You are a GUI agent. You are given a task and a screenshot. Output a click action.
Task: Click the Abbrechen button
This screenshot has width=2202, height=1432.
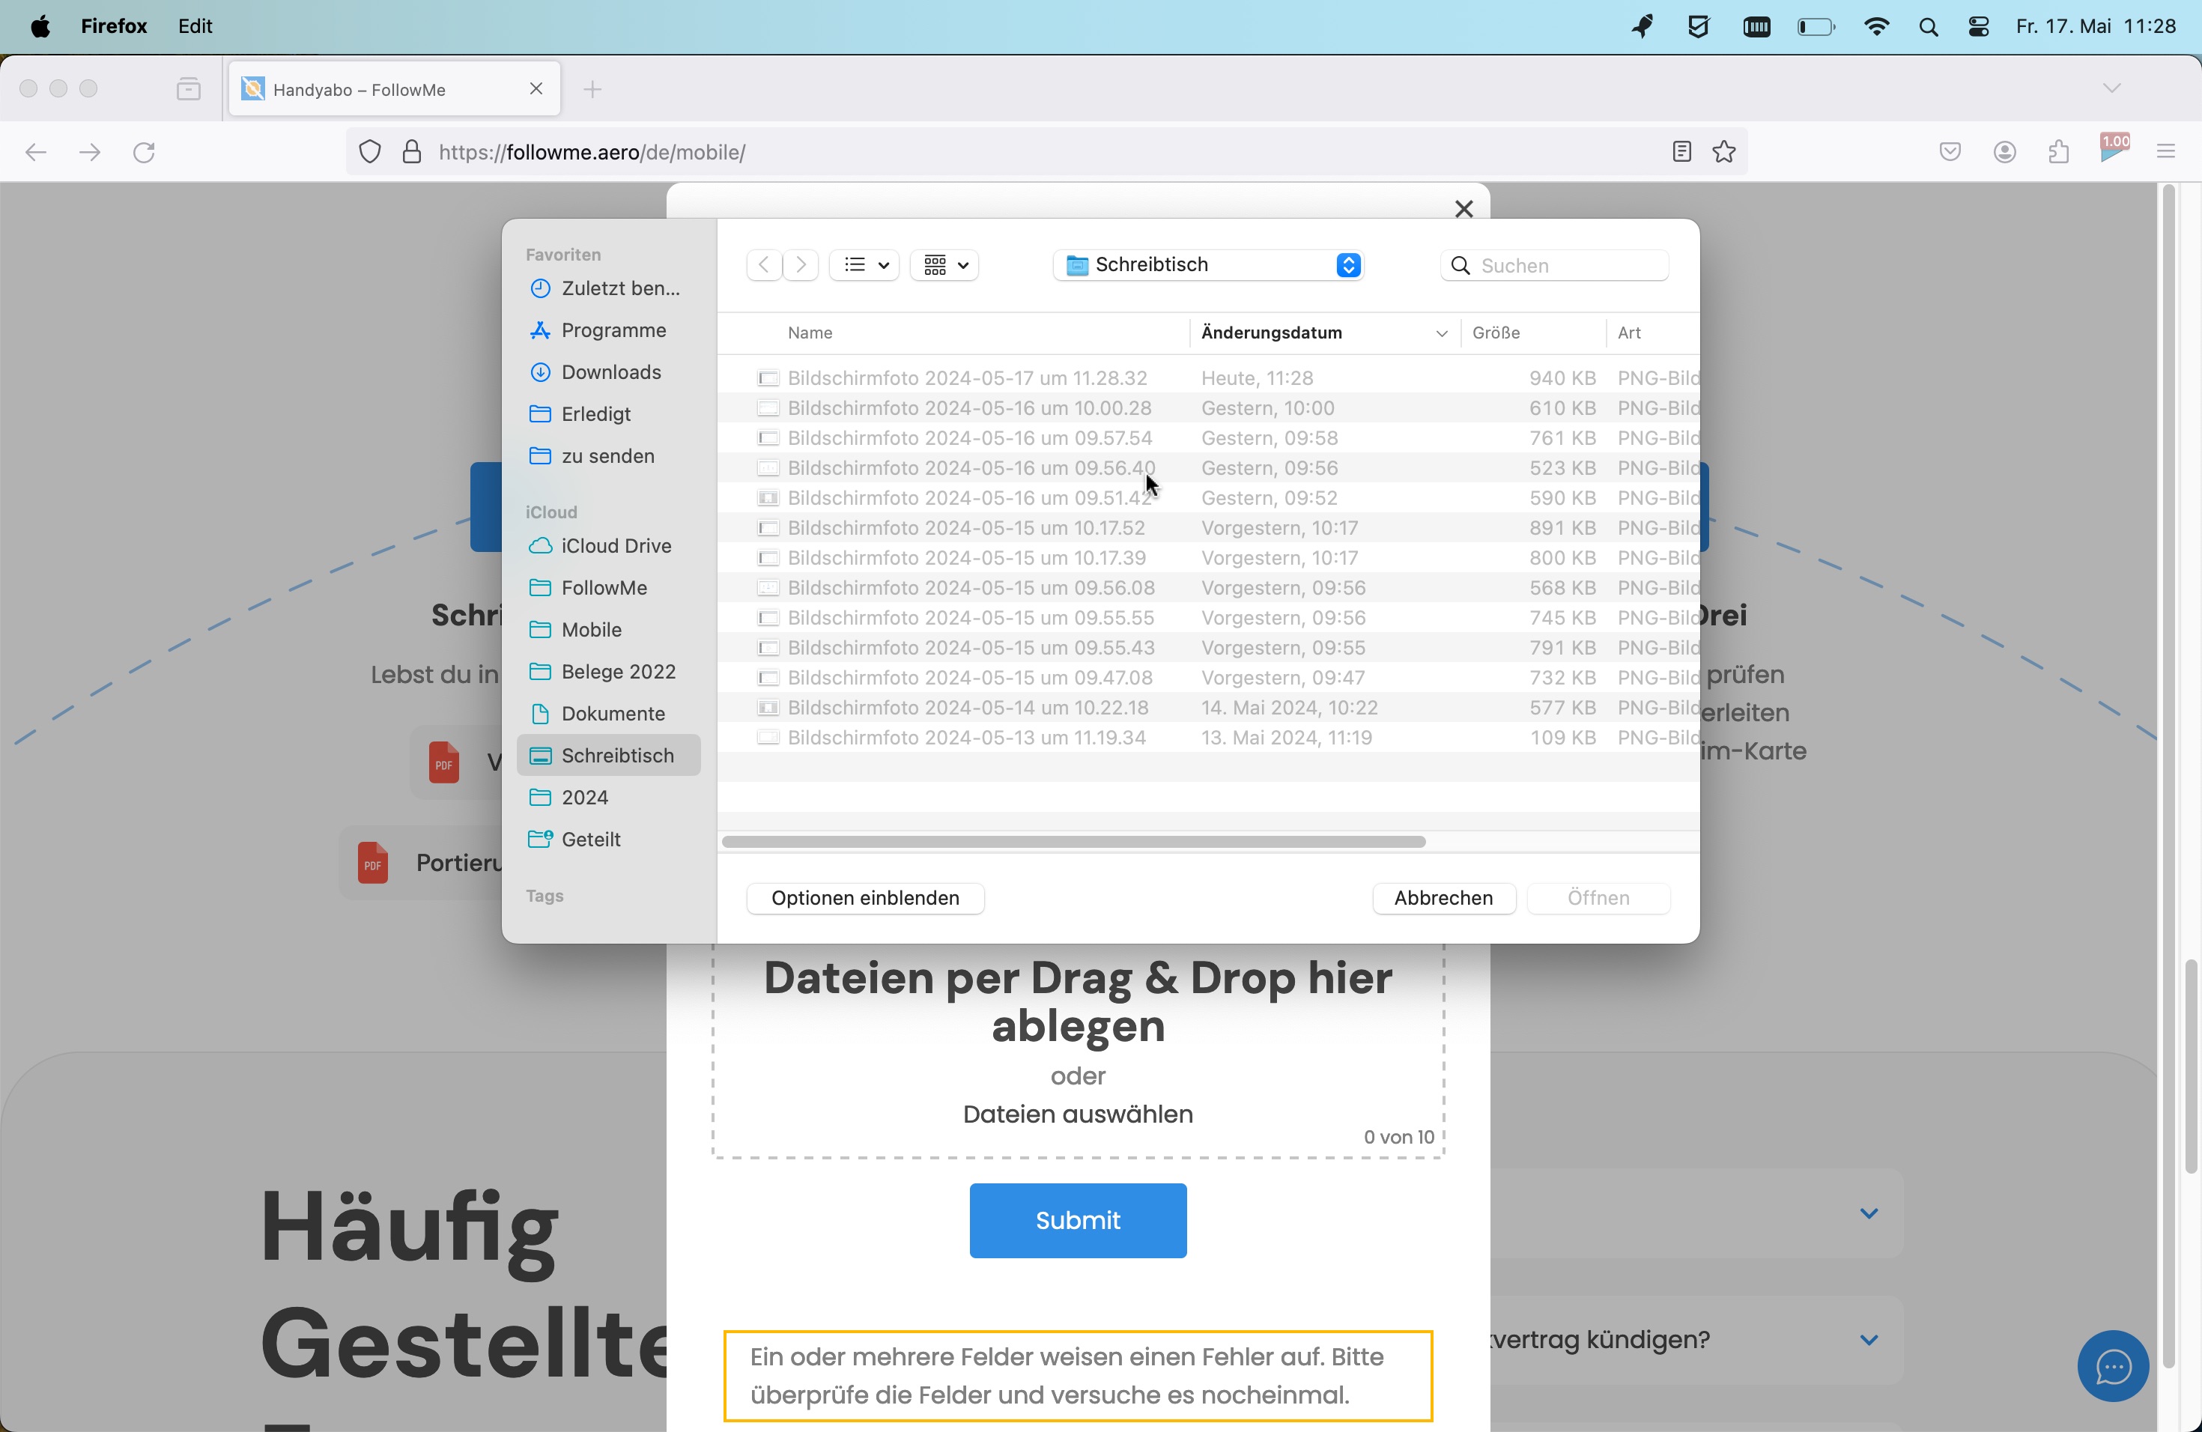(1443, 898)
